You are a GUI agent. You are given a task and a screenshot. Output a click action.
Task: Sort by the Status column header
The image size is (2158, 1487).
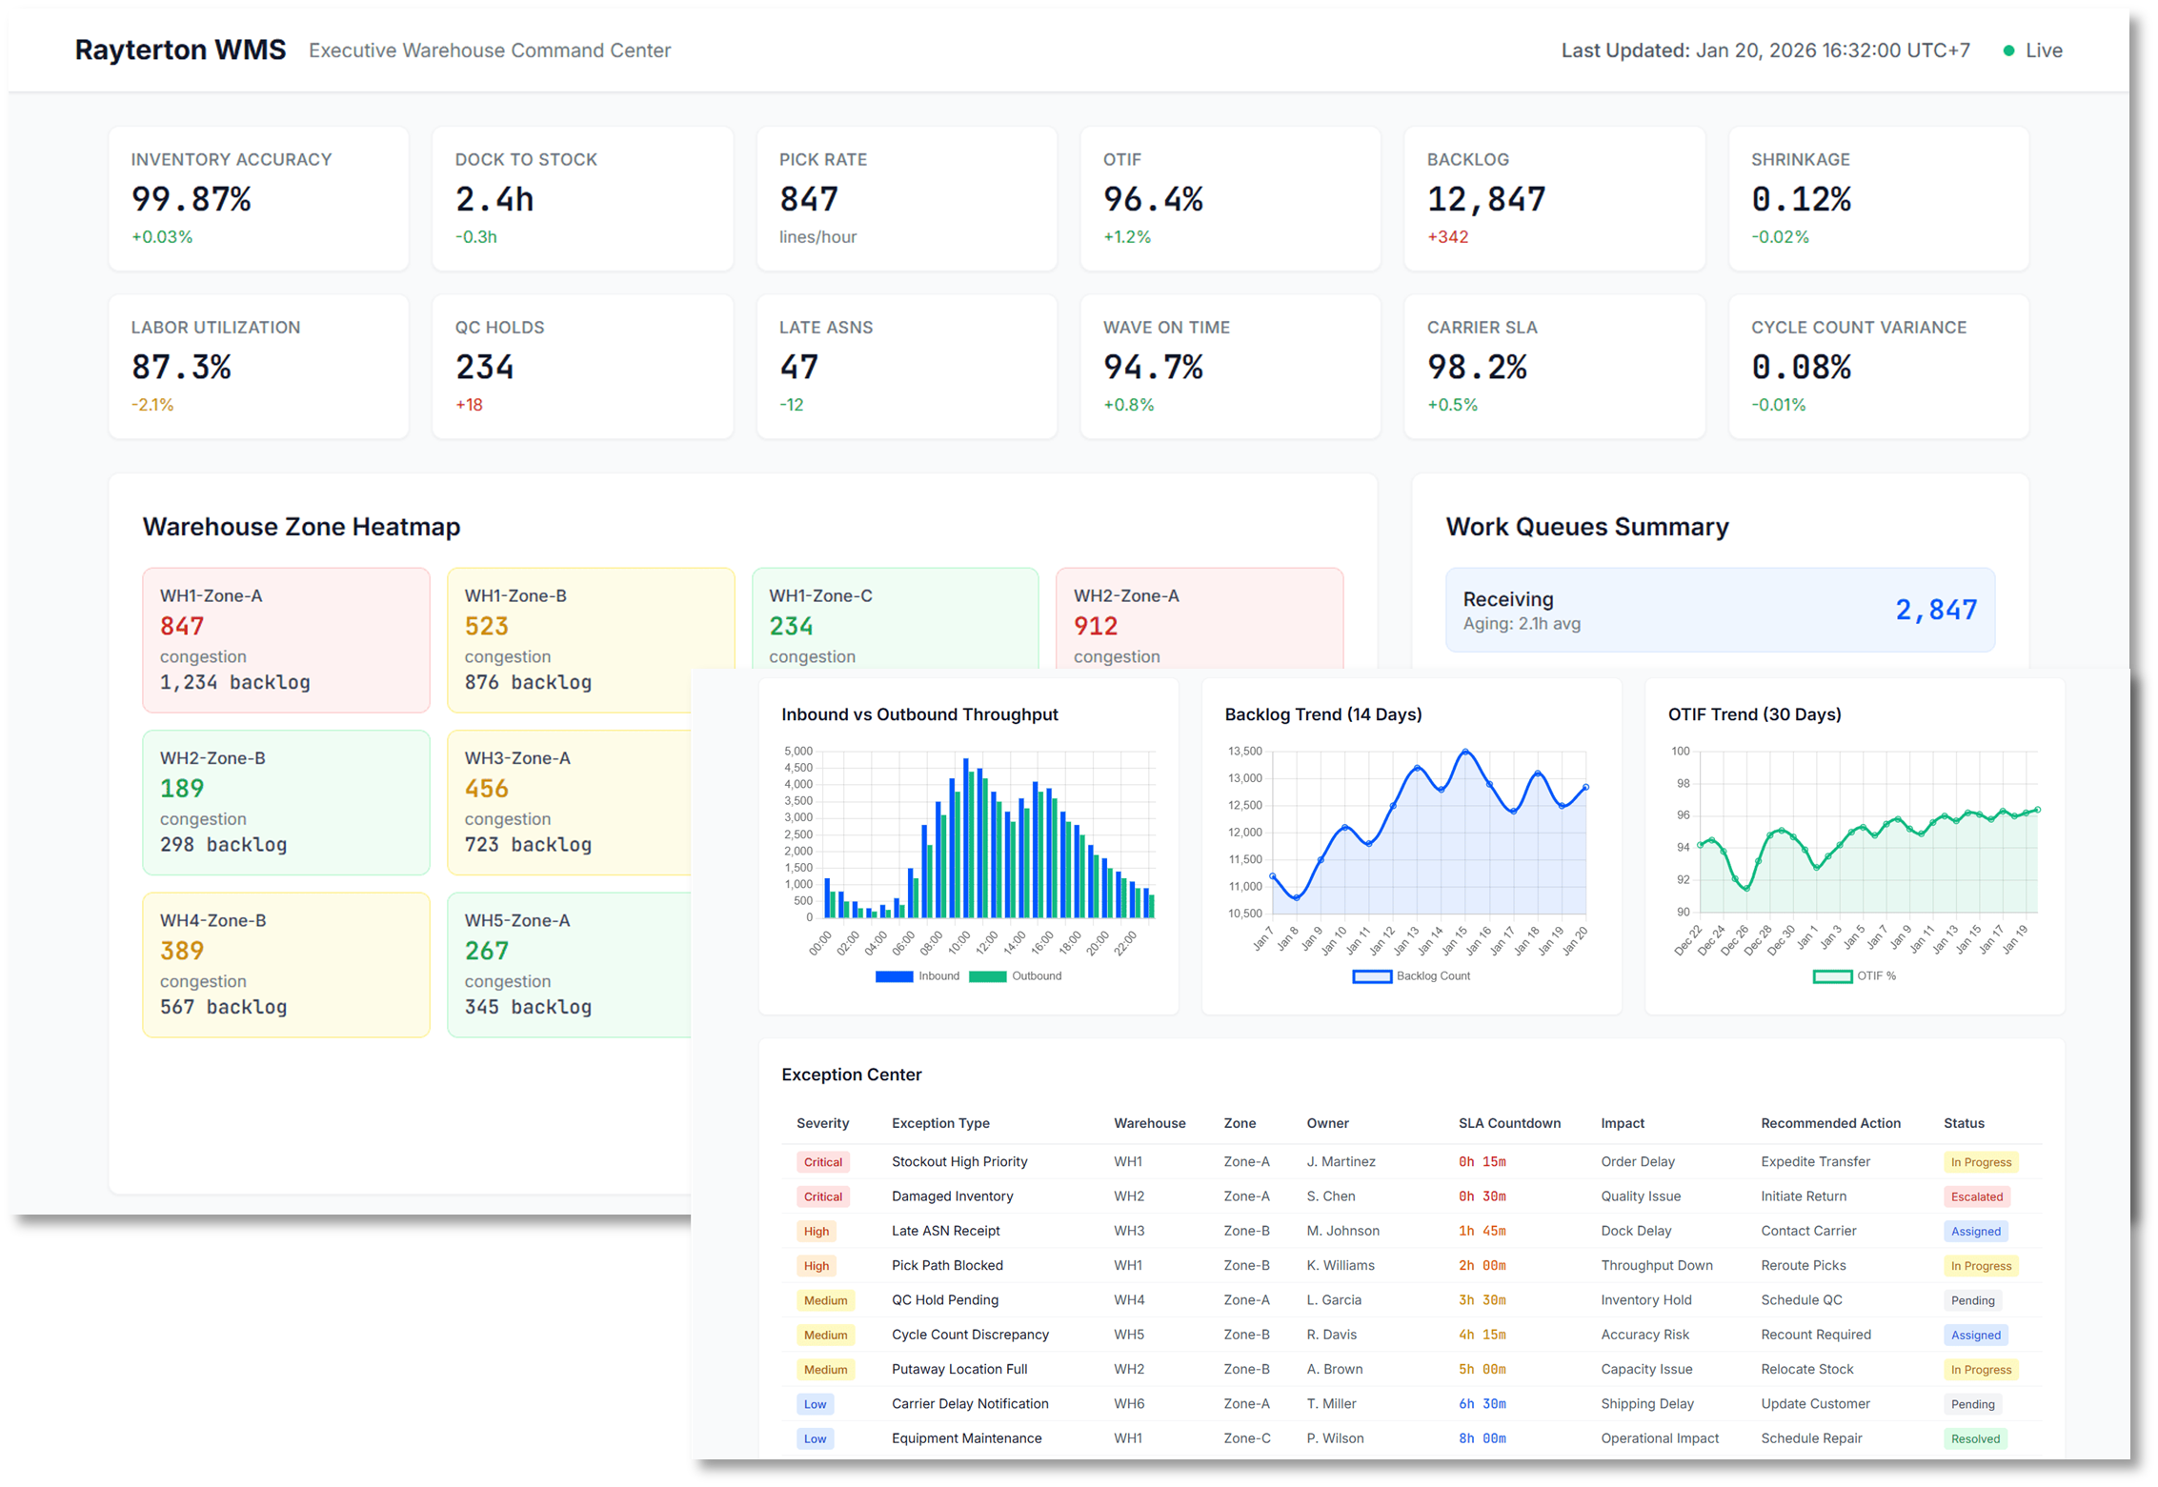(1964, 1123)
